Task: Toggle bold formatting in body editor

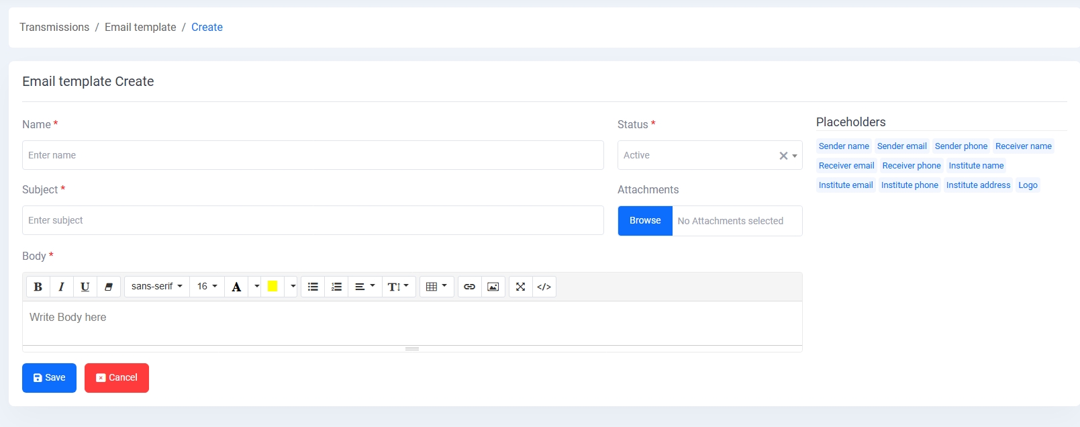Action: [x=38, y=287]
